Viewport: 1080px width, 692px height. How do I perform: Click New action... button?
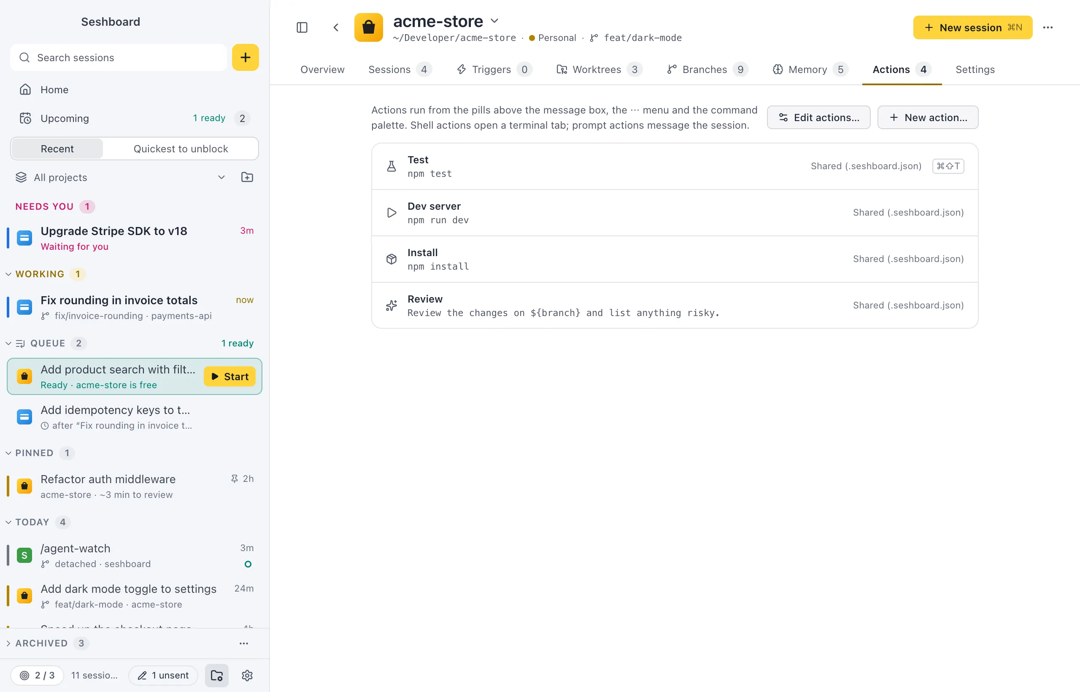(928, 117)
